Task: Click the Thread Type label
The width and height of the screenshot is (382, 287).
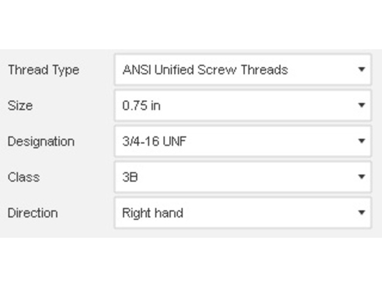Action: (43, 70)
